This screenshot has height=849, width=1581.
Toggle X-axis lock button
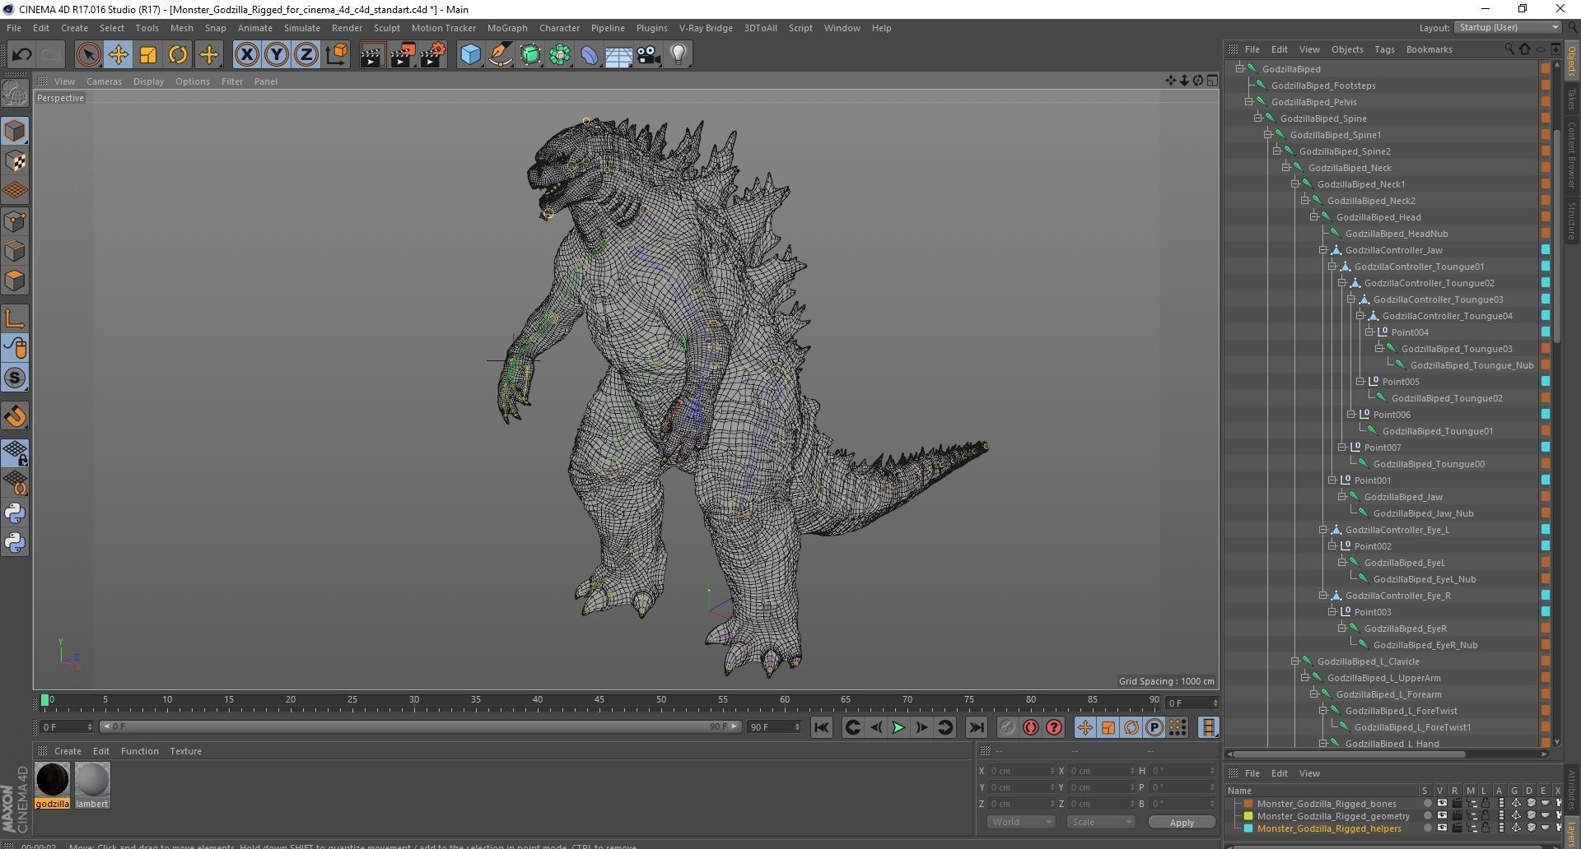coord(246,55)
